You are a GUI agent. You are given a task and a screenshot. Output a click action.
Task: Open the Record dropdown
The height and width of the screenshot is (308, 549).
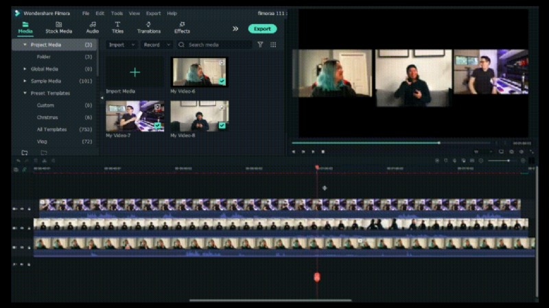pos(156,44)
